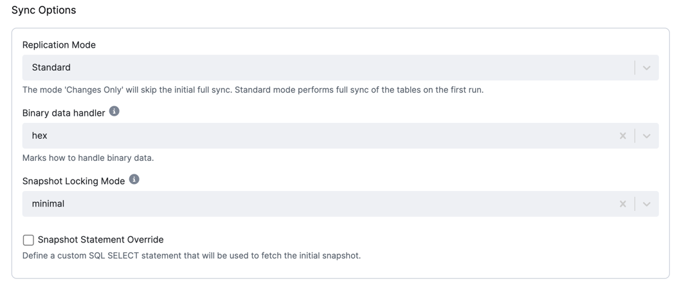Open the dropdown showing hex

tap(340, 136)
